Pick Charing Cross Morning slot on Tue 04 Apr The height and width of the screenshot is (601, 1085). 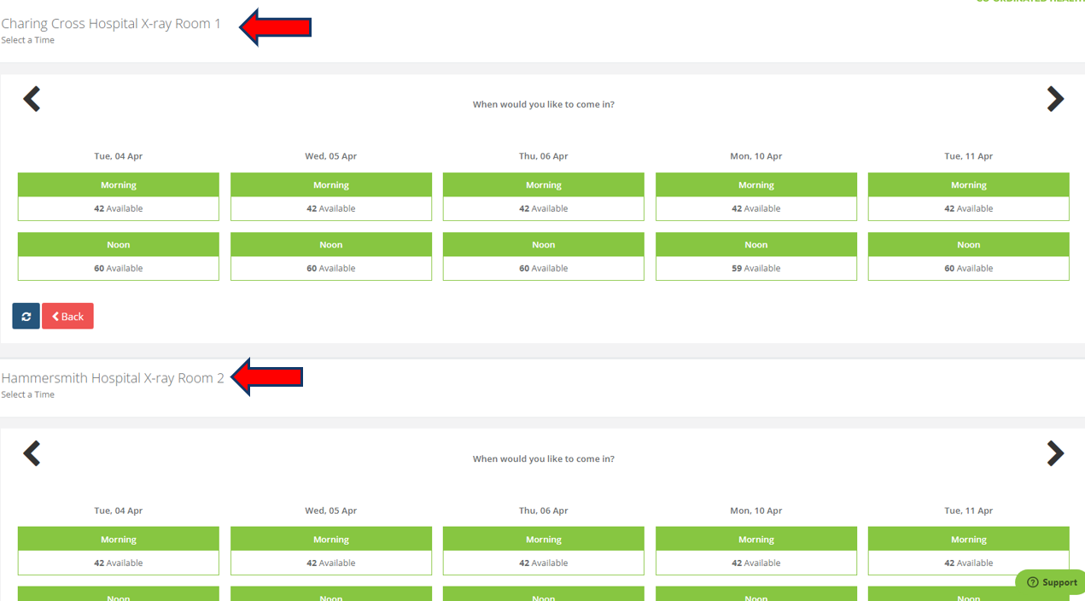click(119, 196)
